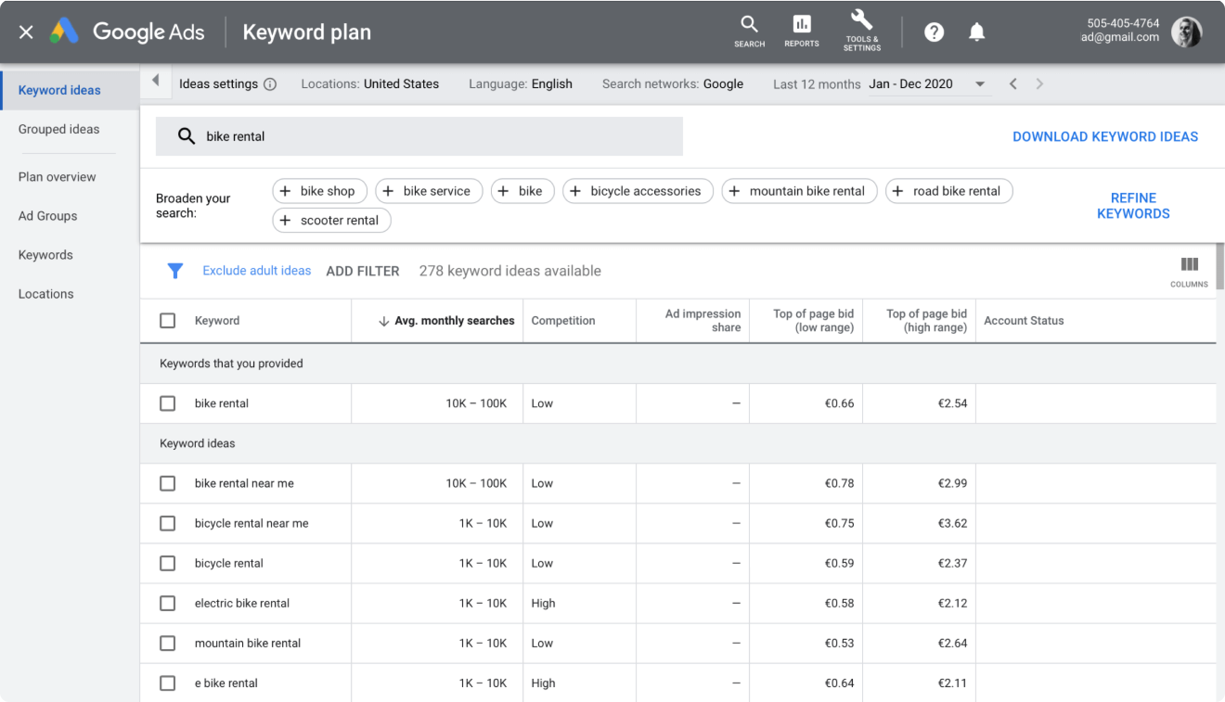The image size is (1225, 702).
Task: Click the Ideas settings info icon
Action: pyautogui.click(x=270, y=84)
